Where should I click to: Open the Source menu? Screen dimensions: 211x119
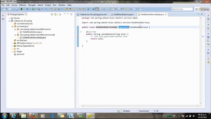pos(14,5)
